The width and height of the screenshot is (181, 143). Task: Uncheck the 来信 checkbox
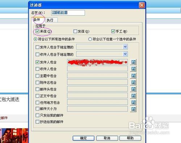[37, 31]
